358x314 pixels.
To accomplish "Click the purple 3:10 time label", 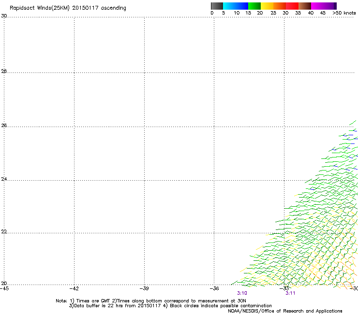I will point(242,293).
